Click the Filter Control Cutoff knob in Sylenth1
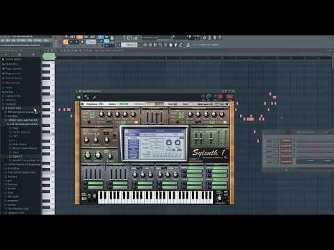Screen dimensions: 334x250 pyautogui.click(x=88, y=155)
